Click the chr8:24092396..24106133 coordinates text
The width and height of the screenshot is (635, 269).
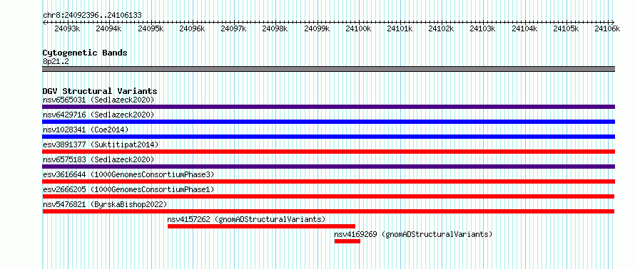(x=92, y=15)
